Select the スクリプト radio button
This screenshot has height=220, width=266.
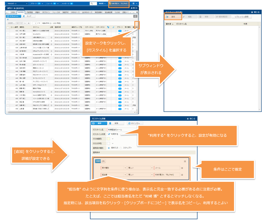121,148
